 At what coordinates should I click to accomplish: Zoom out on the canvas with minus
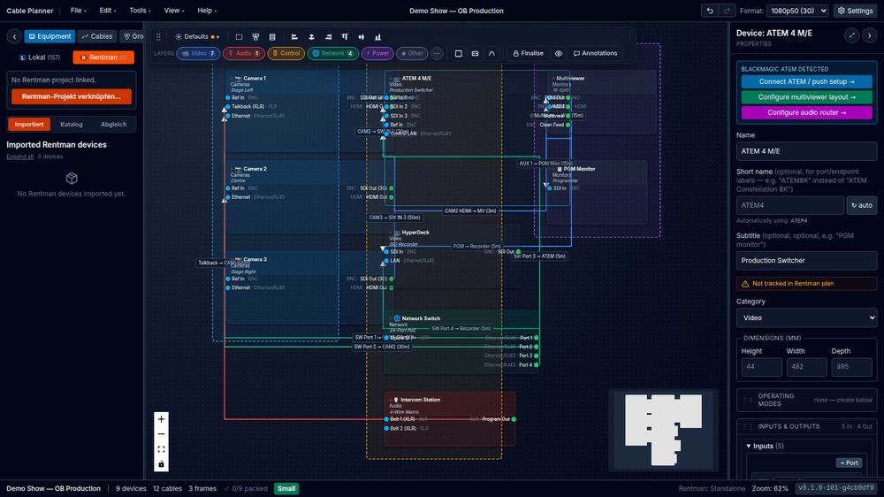tap(161, 434)
